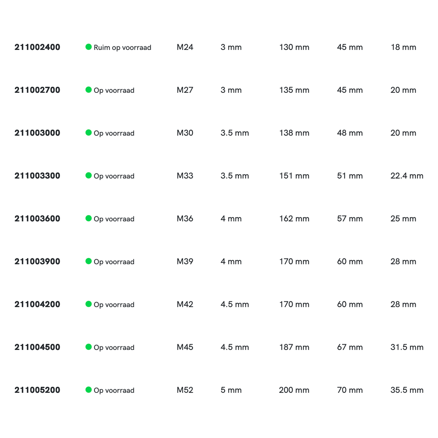
Task: Click 'Op voorraad' text in the 211004500 row
Action: [x=114, y=348]
